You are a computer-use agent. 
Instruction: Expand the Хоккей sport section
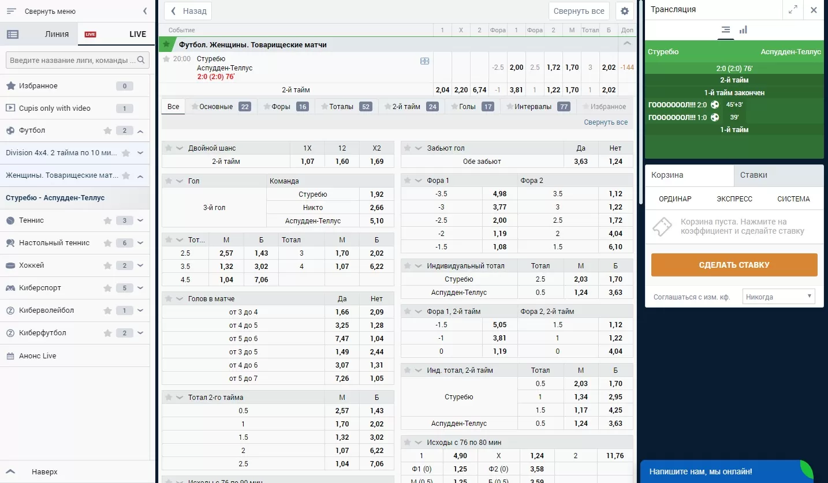click(140, 265)
